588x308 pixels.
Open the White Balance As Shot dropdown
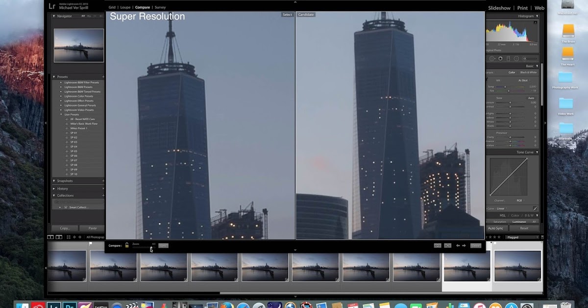(523, 80)
